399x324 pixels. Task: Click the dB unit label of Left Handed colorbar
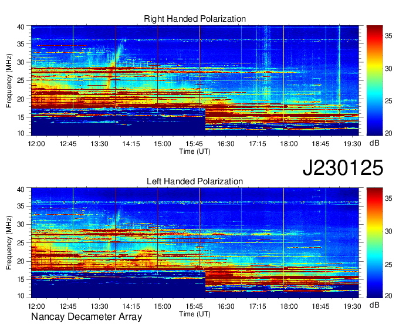tap(374, 305)
